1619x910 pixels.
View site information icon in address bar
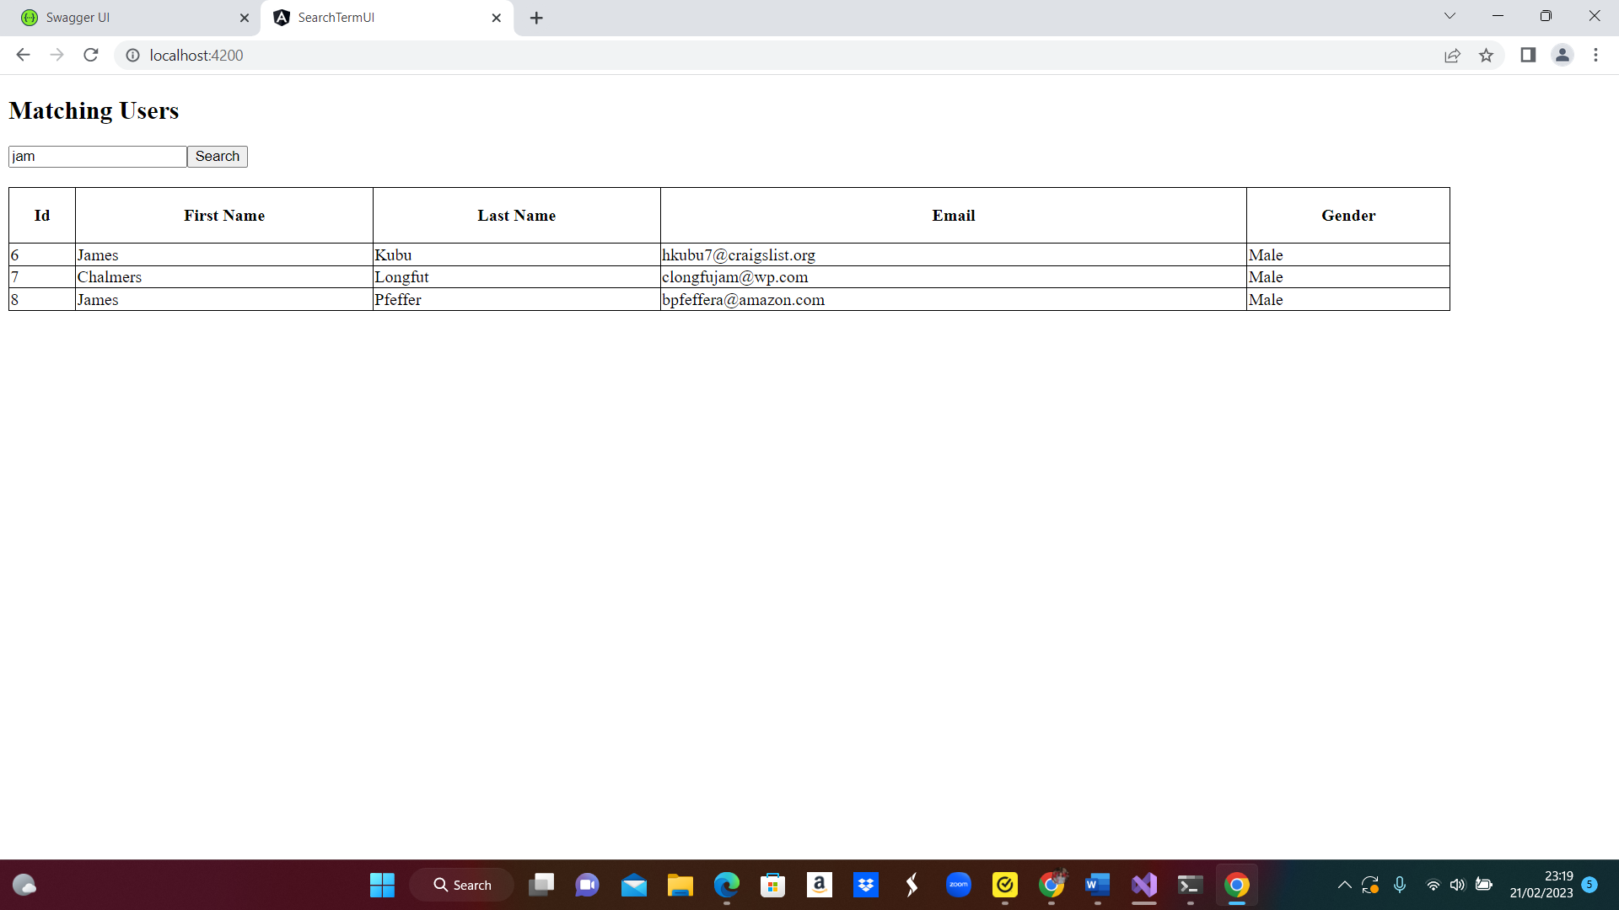tap(132, 55)
